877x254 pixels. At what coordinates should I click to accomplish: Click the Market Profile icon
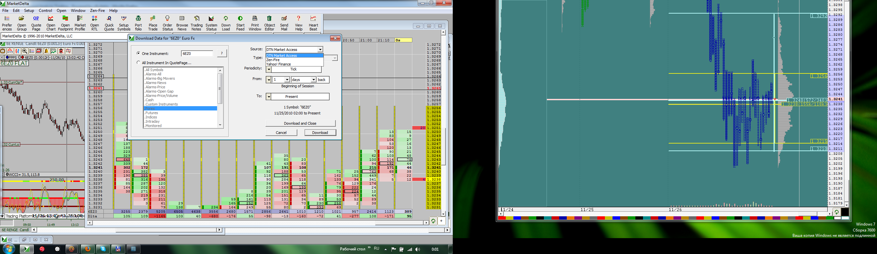click(x=80, y=23)
